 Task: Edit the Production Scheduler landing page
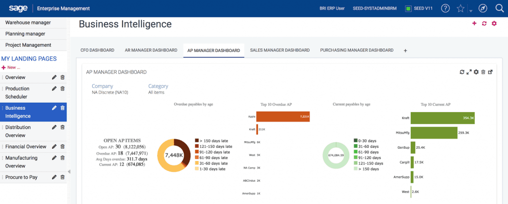click(55, 88)
